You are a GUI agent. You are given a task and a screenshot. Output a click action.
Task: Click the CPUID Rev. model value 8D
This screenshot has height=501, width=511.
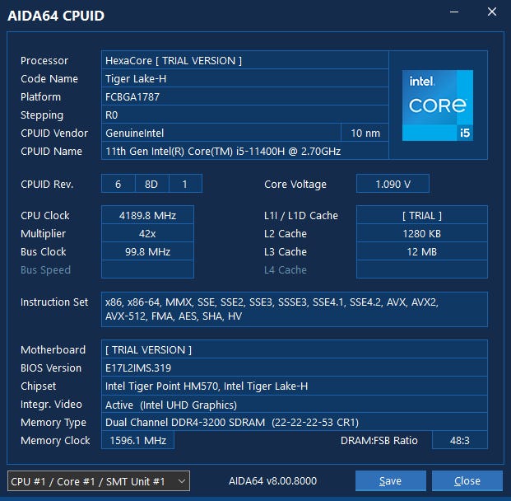(152, 184)
